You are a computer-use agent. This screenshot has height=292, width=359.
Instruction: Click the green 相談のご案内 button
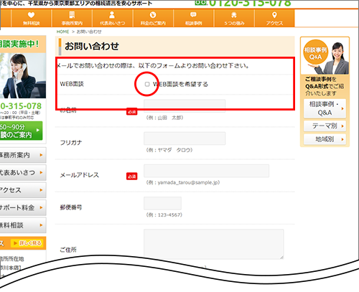point(21,131)
